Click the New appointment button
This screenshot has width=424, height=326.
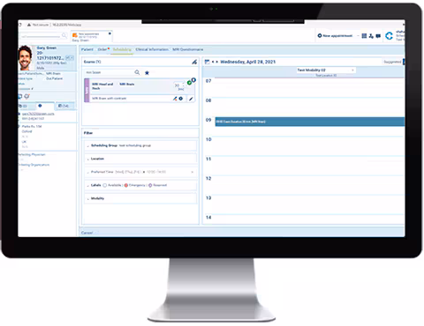click(335, 36)
